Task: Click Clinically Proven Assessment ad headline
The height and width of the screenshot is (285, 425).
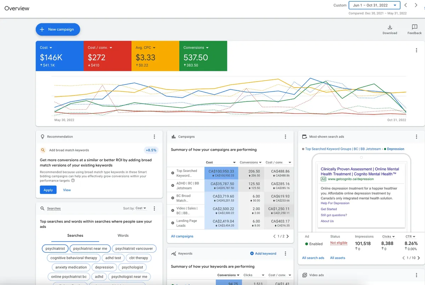Action: point(360,172)
